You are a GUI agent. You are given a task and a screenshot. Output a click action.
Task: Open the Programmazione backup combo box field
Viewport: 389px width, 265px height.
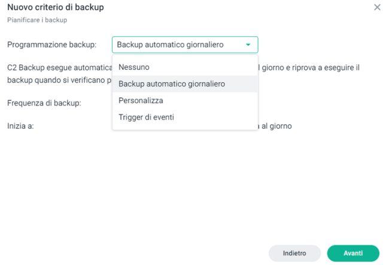178,45
